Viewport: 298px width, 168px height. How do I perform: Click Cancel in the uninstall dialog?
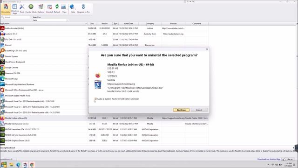(x=199, y=110)
